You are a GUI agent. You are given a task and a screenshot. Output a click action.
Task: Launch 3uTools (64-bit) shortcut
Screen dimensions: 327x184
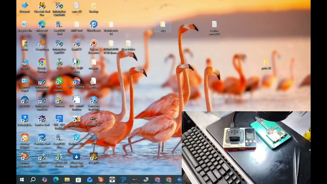pyautogui.click(x=25, y=121)
